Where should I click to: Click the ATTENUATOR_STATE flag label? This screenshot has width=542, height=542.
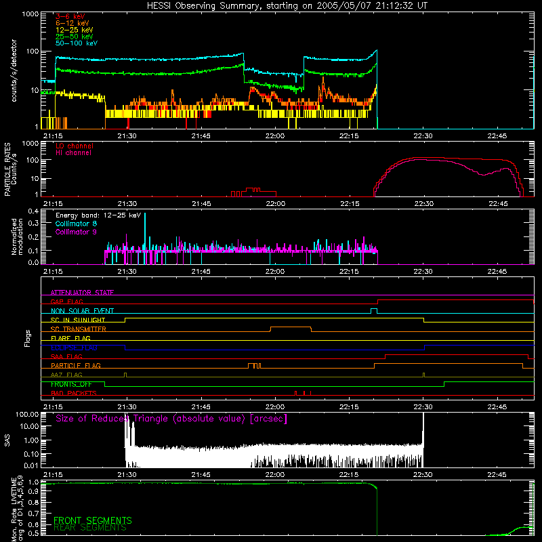pos(82,293)
